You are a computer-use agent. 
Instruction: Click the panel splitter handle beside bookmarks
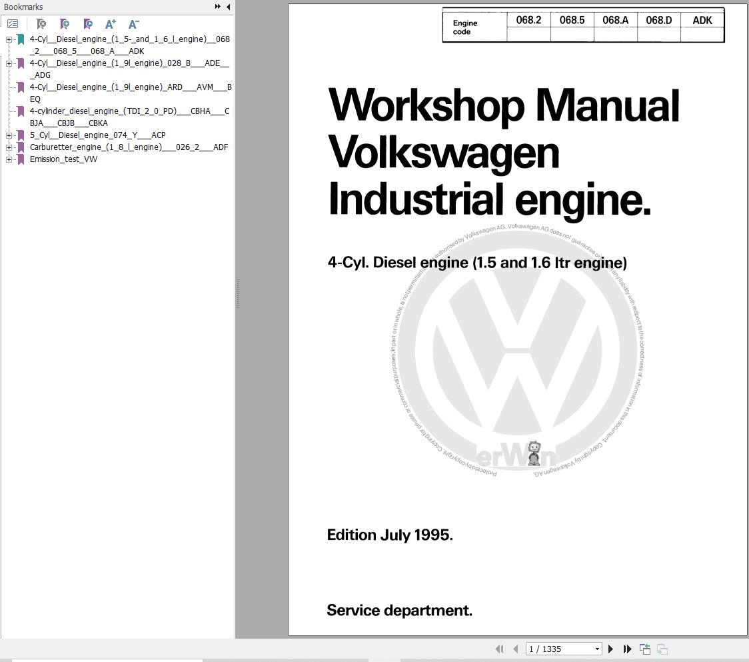(238, 294)
